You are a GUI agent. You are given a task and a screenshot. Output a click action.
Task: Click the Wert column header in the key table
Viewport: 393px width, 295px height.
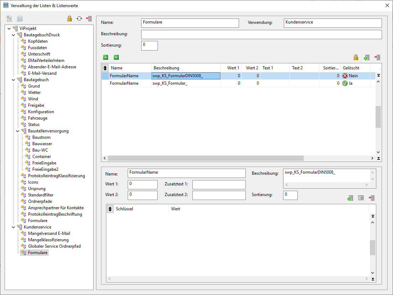point(269,209)
